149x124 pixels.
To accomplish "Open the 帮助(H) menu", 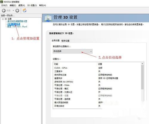I will (43, 5).
